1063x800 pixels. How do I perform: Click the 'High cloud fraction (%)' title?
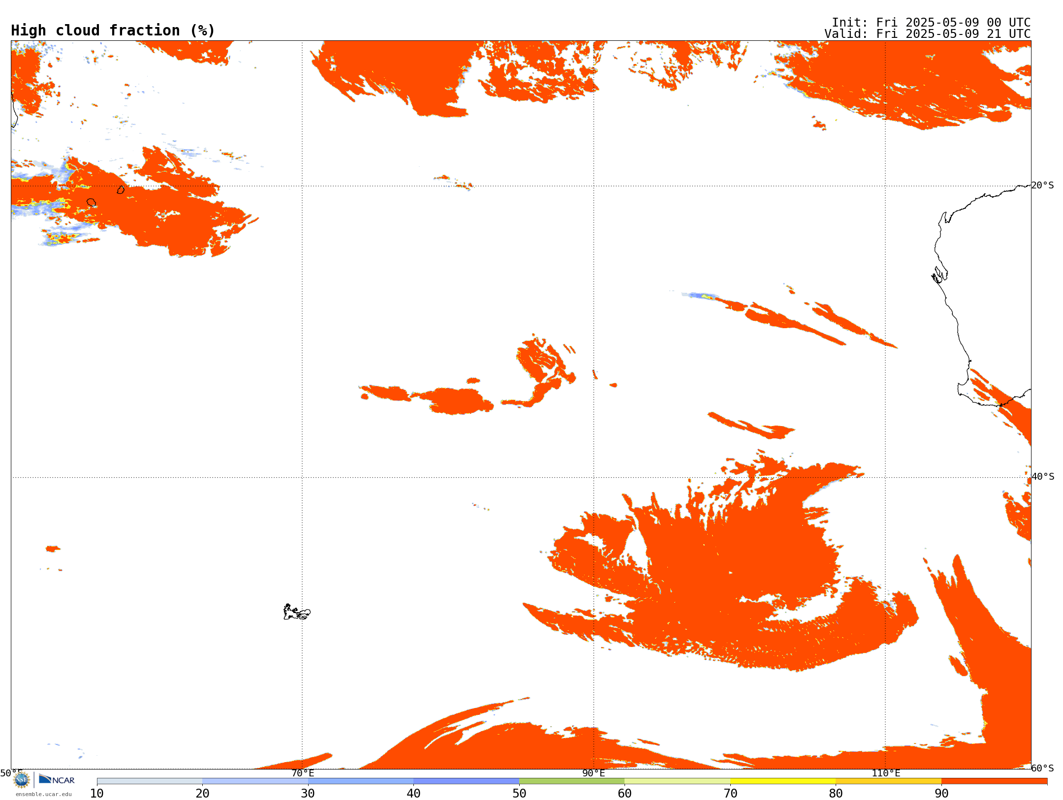coord(113,31)
